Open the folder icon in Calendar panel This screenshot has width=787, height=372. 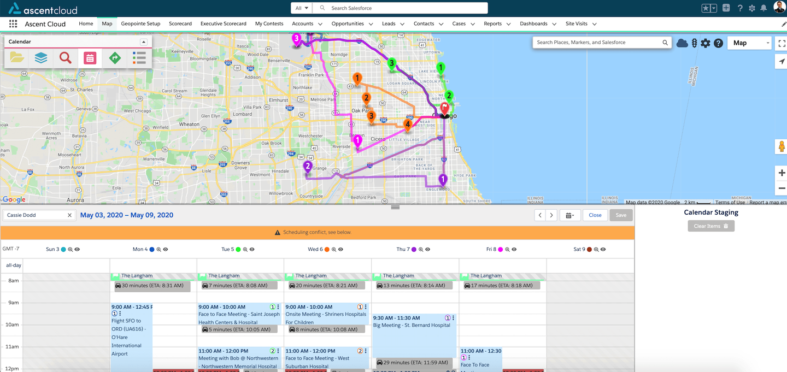[17, 57]
